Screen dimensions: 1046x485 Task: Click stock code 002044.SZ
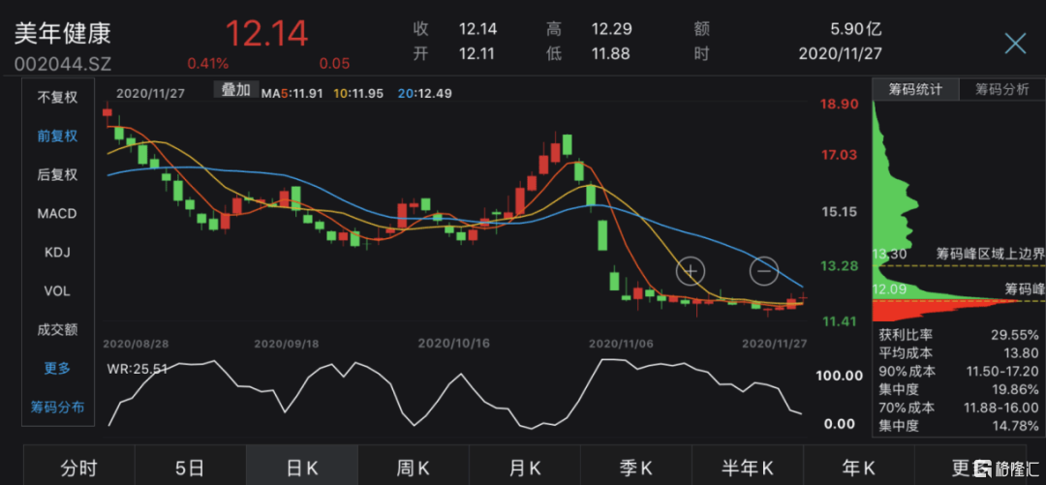(x=63, y=65)
